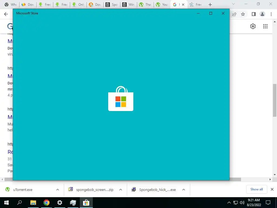Open taskbar search magnifier

[x=19, y=203]
